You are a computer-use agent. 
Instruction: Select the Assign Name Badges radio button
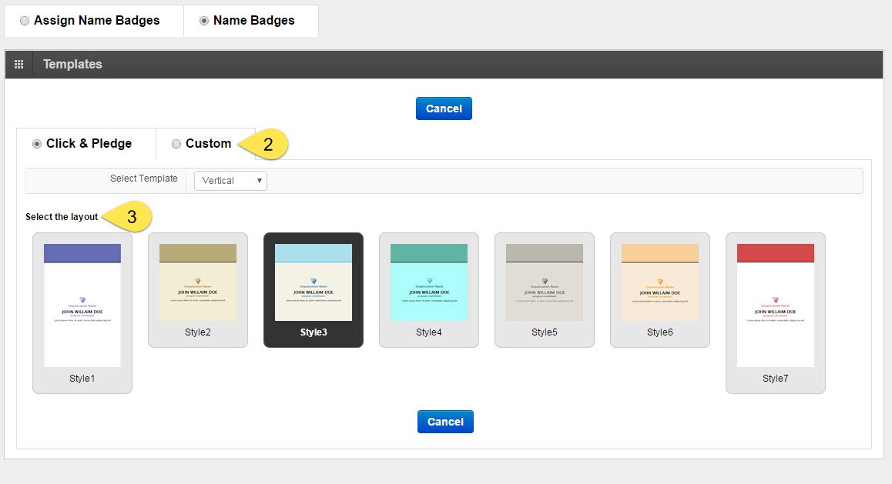(25, 22)
